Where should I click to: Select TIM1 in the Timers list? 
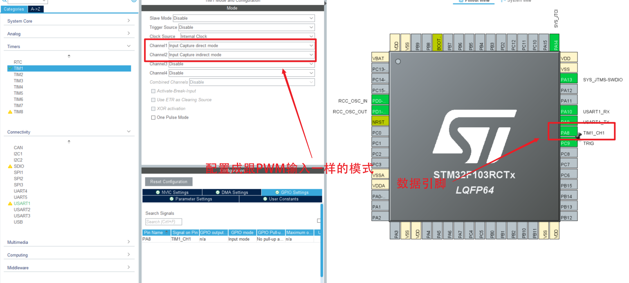[69, 69]
